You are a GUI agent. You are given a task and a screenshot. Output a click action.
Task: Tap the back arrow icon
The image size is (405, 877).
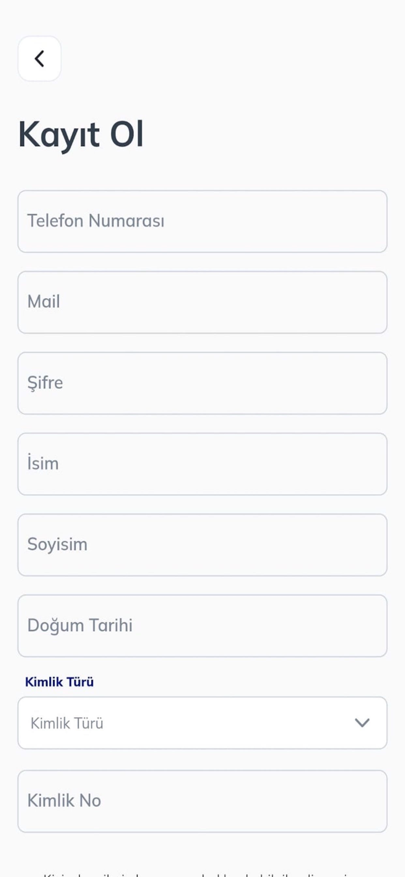click(x=39, y=58)
